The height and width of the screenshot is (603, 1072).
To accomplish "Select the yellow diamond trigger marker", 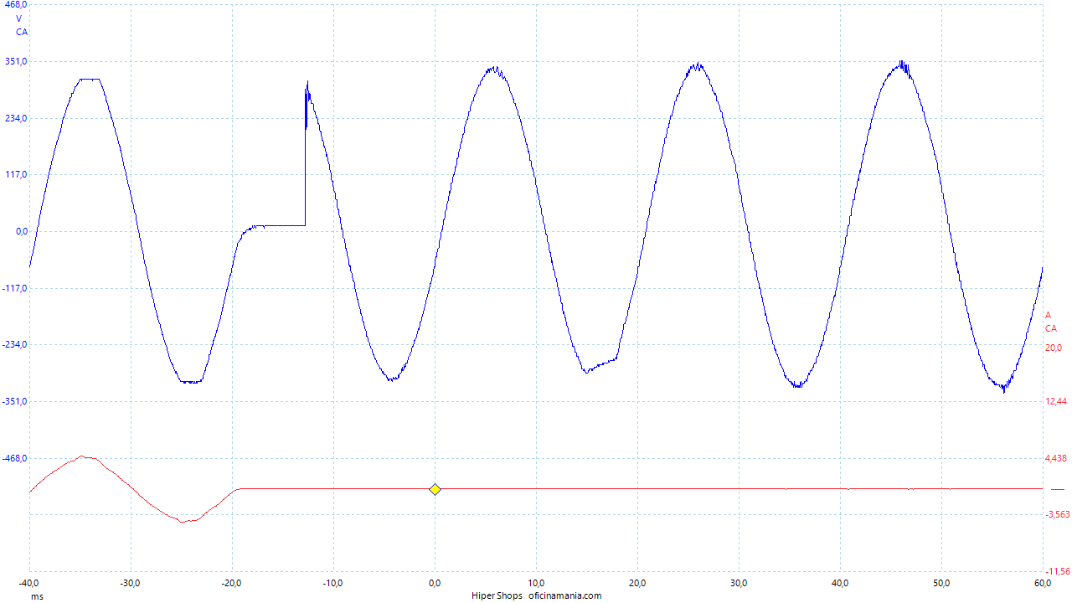I will click(x=435, y=489).
